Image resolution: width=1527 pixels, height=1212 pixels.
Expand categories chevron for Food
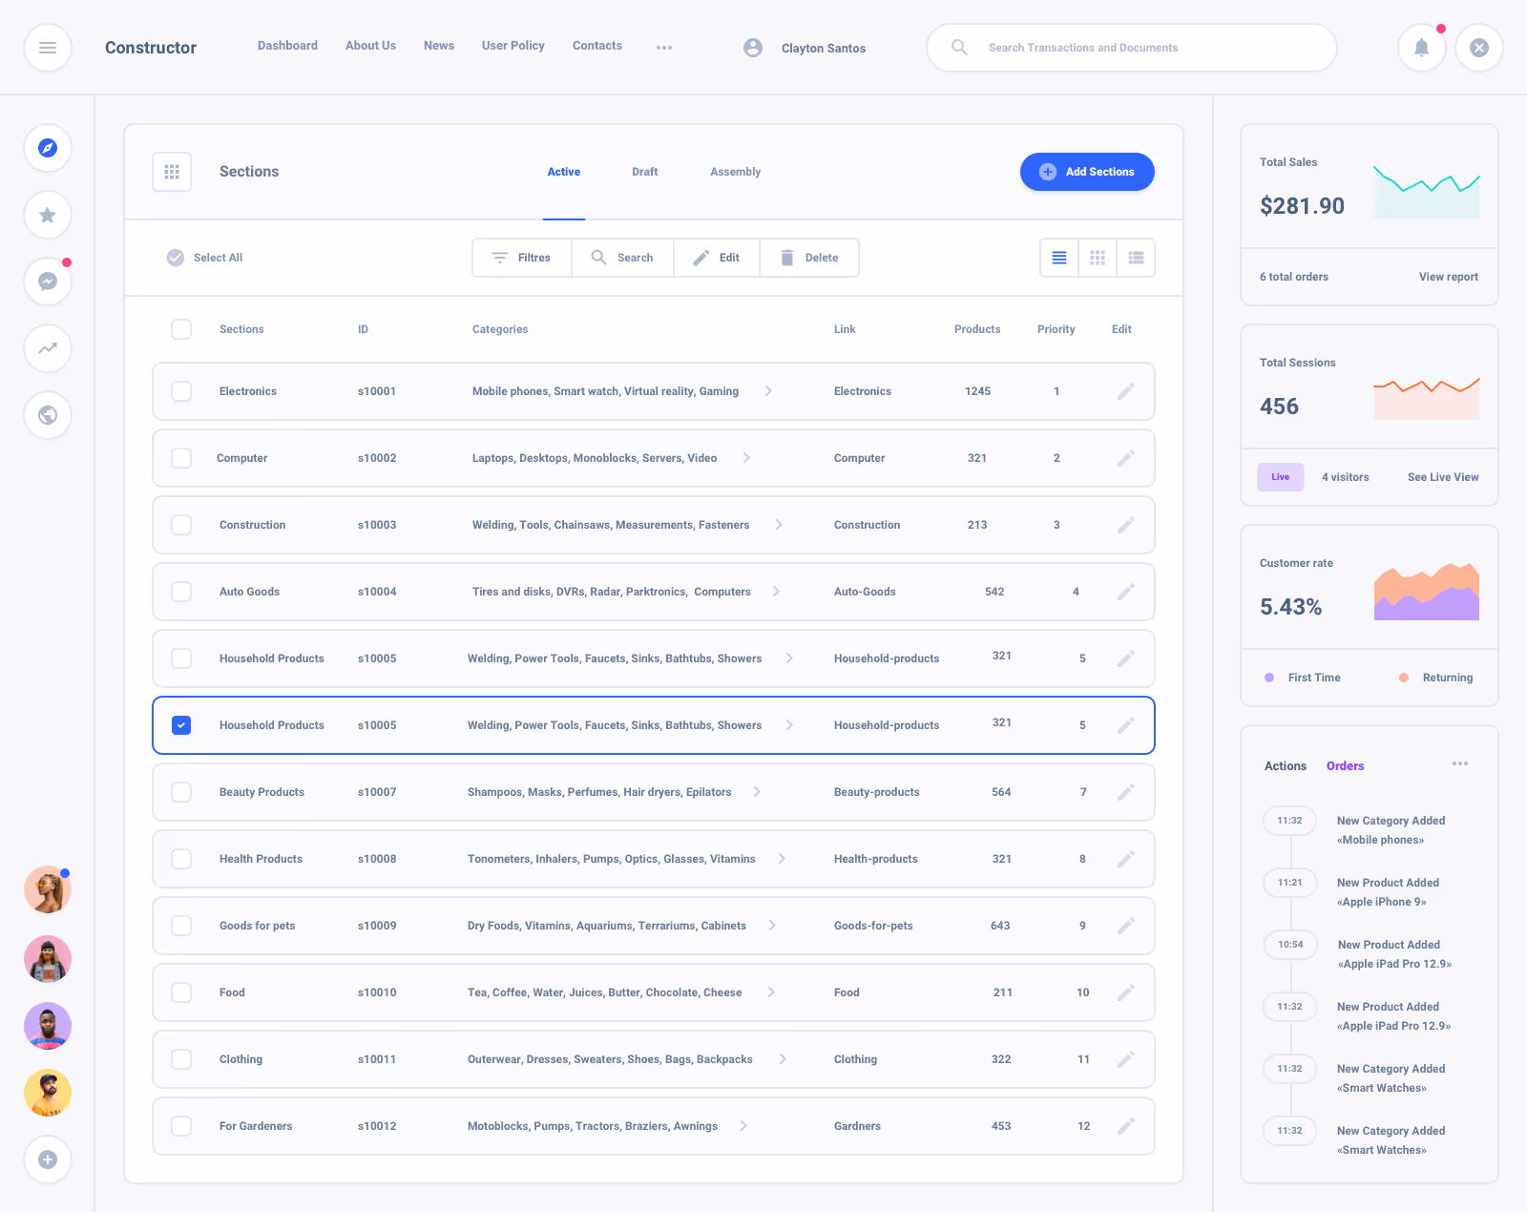(x=771, y=993)
